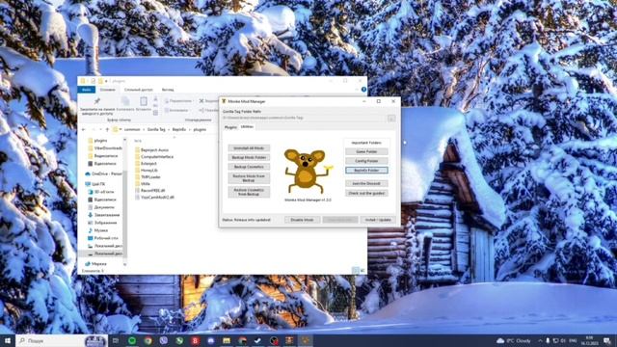Open Google Chrome from the taskbar
This screenshot has width=617, height=347.
[148, 340]
